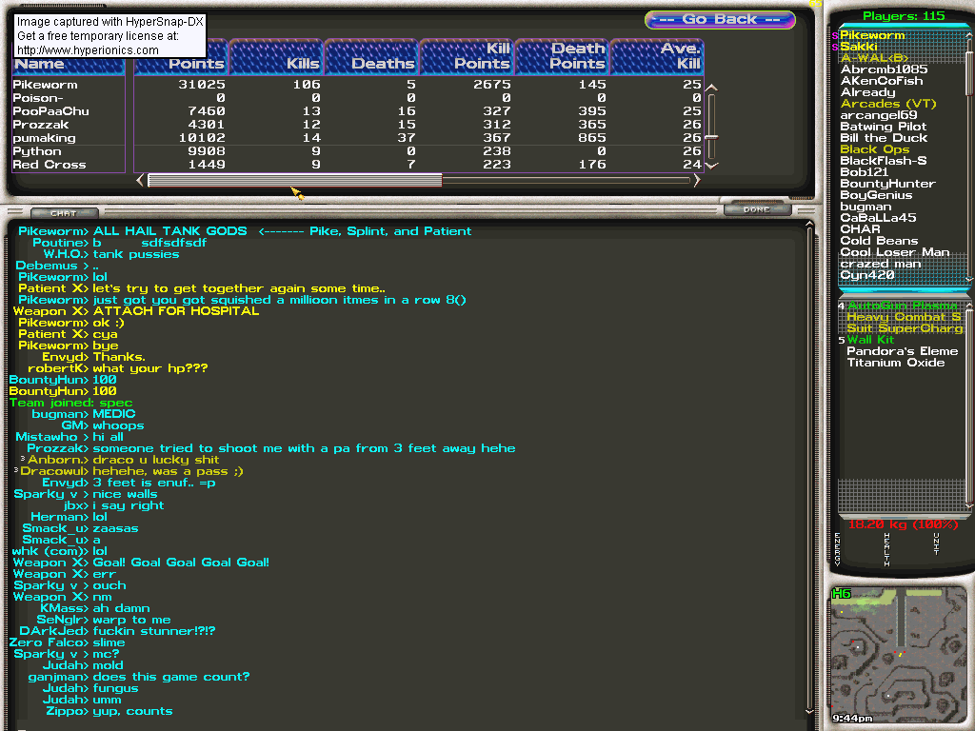Select player Bill the Duck in list
Viewport: 975px width, 731px height.
click(883, 138)
